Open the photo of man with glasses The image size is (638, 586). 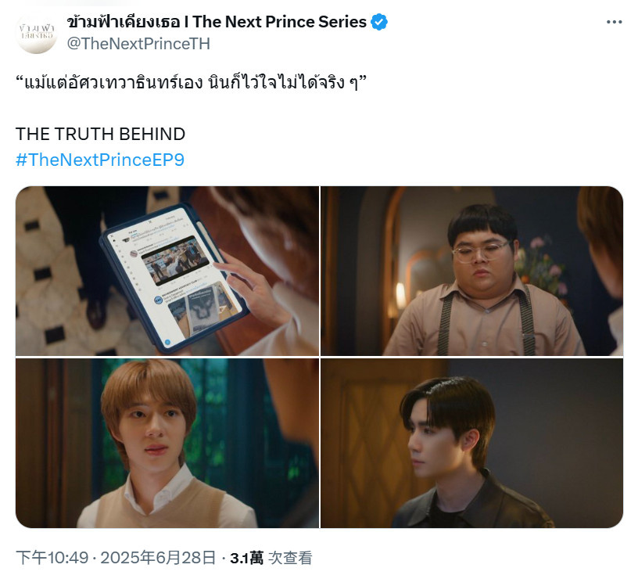click(472, 271)
